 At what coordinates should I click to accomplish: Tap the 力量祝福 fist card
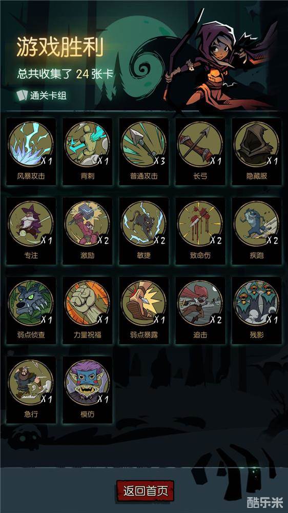click(x=87, y=310)
